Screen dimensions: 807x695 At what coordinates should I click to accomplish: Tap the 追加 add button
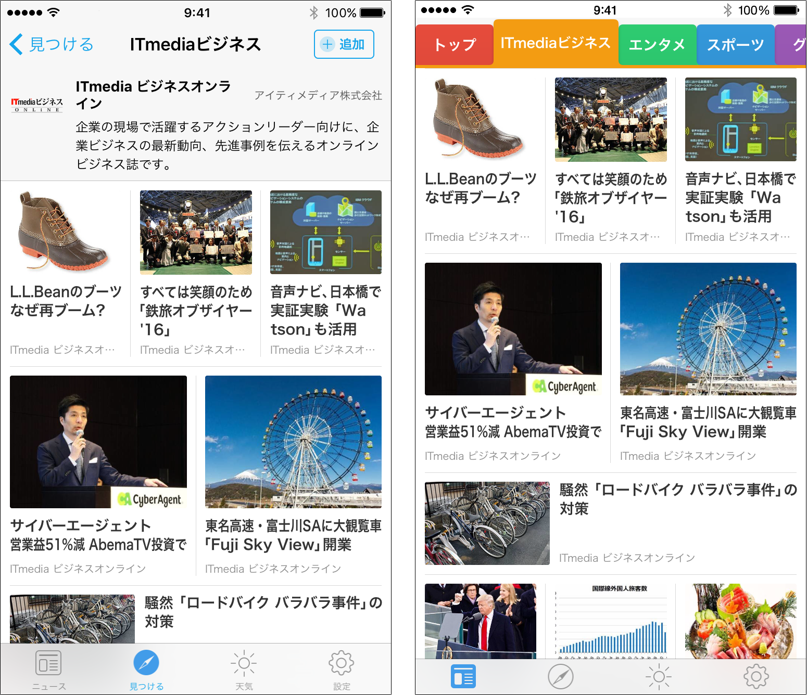(344, 44)
